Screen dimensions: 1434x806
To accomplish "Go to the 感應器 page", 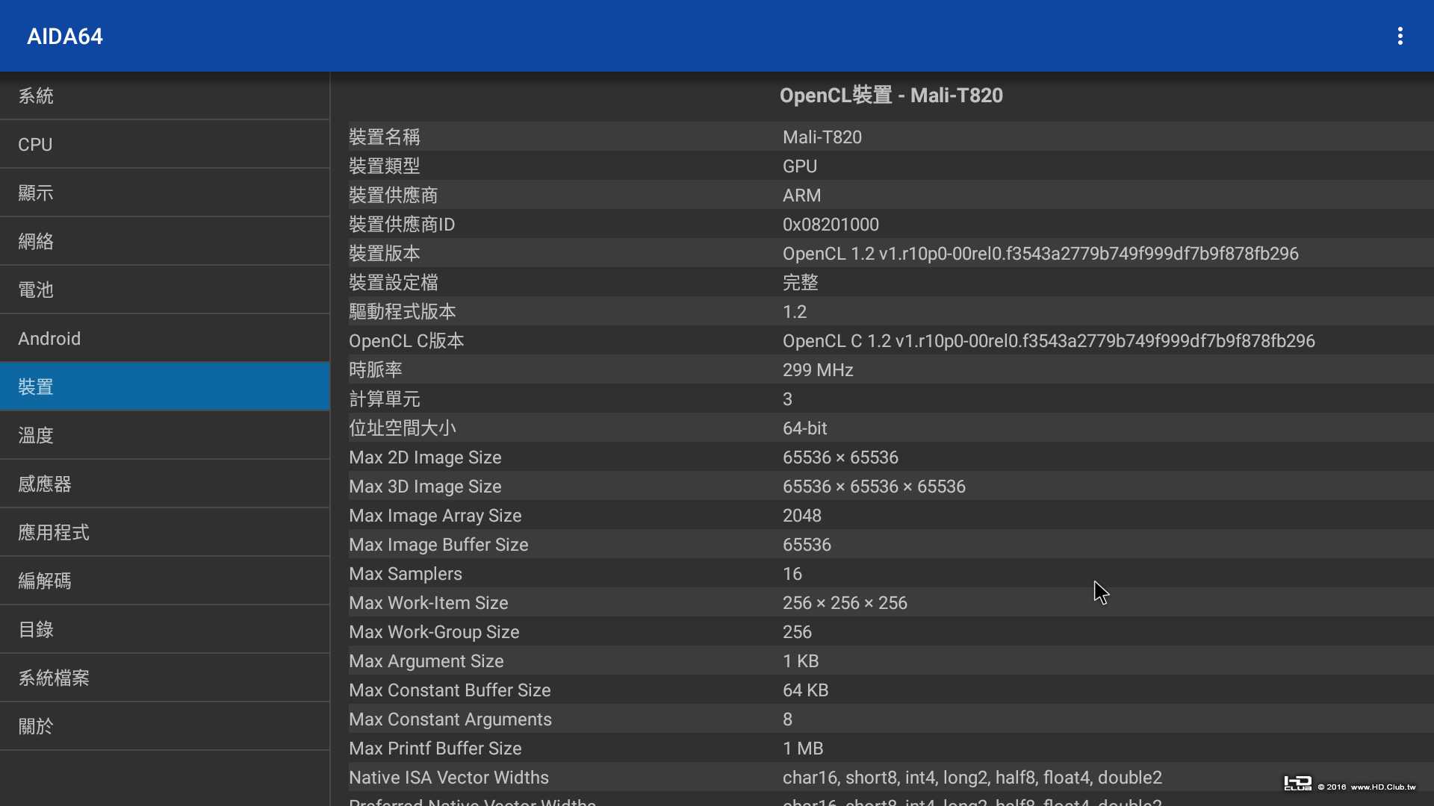I will [x=164, y=484].
